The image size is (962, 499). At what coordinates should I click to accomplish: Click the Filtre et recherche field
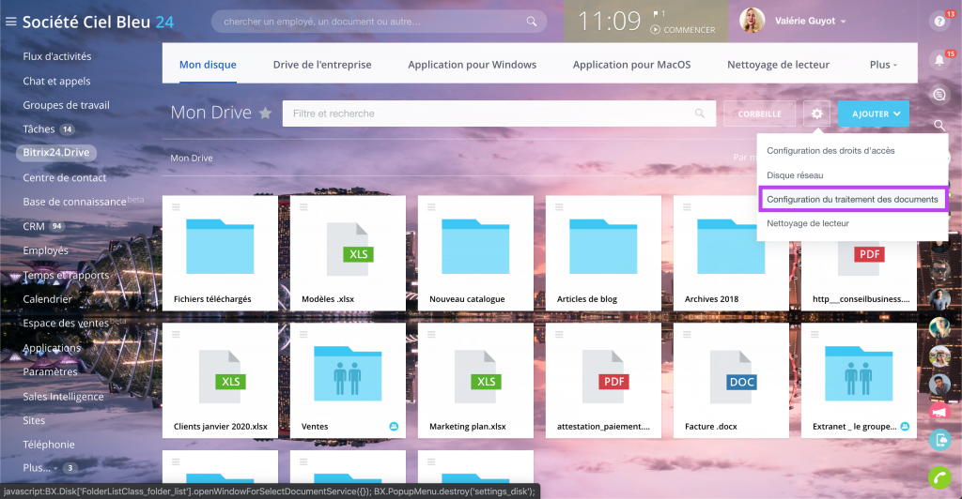tap(489, 113)
